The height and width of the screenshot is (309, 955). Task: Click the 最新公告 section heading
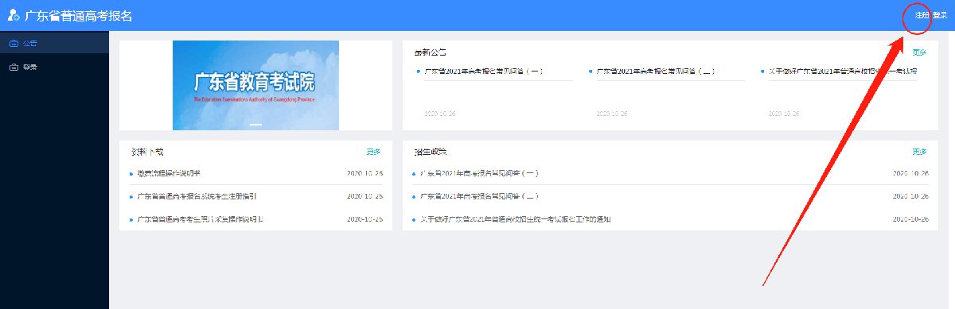pyautogui.click(x=430, y=52)
